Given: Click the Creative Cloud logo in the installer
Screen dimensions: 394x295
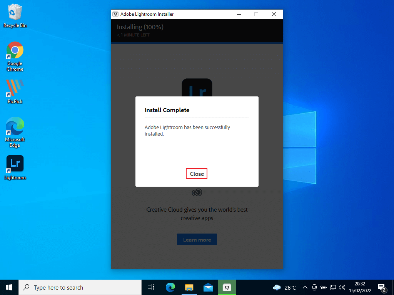Looking at the screenshot, I should 197,192.
